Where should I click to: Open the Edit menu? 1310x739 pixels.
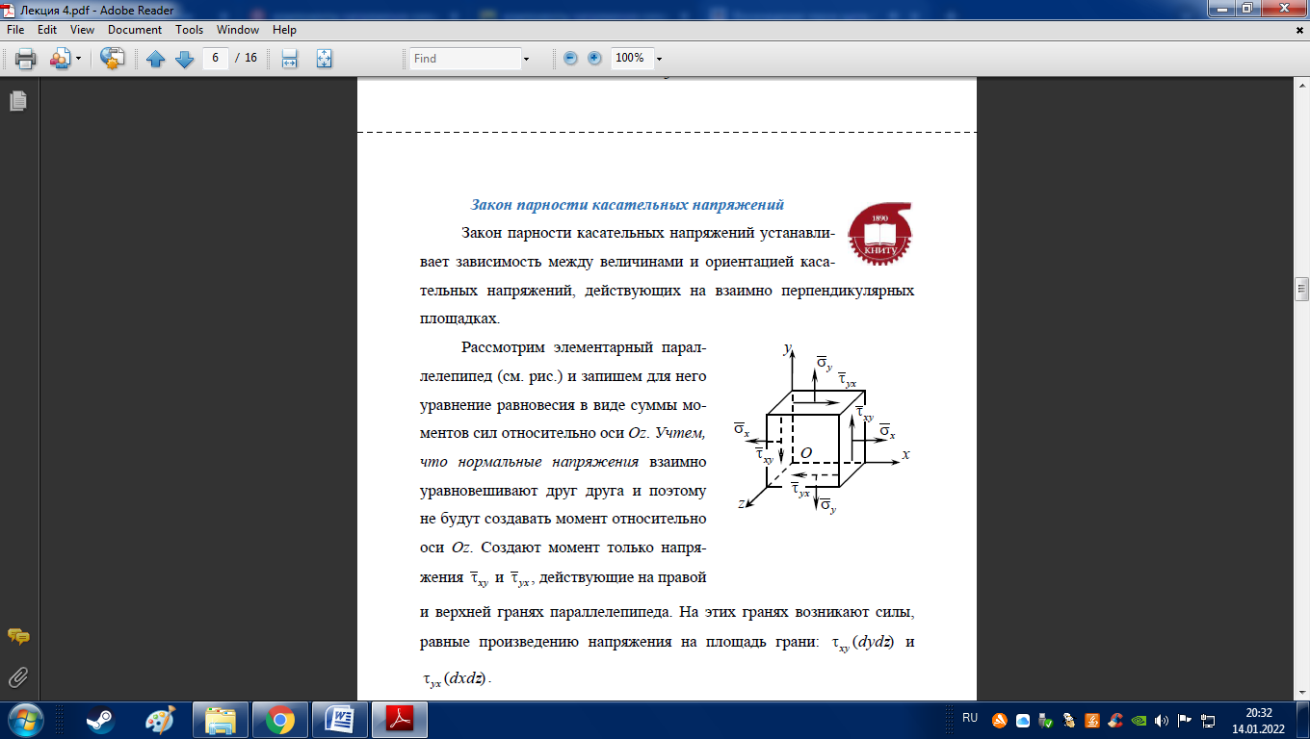47,30
